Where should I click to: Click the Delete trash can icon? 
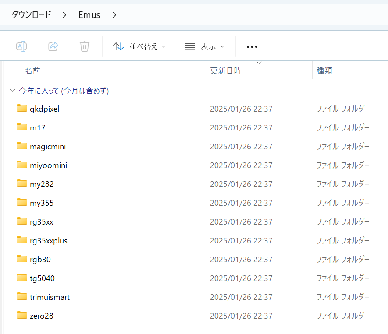pos(84,46)
